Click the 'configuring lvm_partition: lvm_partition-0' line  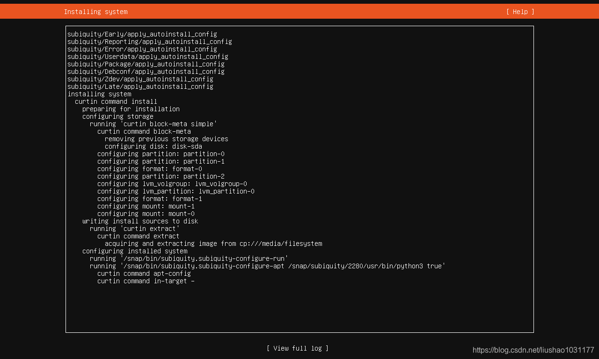pos(176,191)
